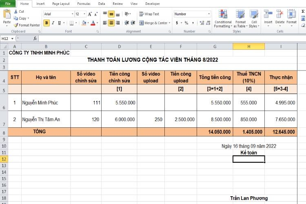Image resolution: width=306 pixels, height=204 pixels.
Task: Open the Number dialog launcher
Action: coord(209,31)
